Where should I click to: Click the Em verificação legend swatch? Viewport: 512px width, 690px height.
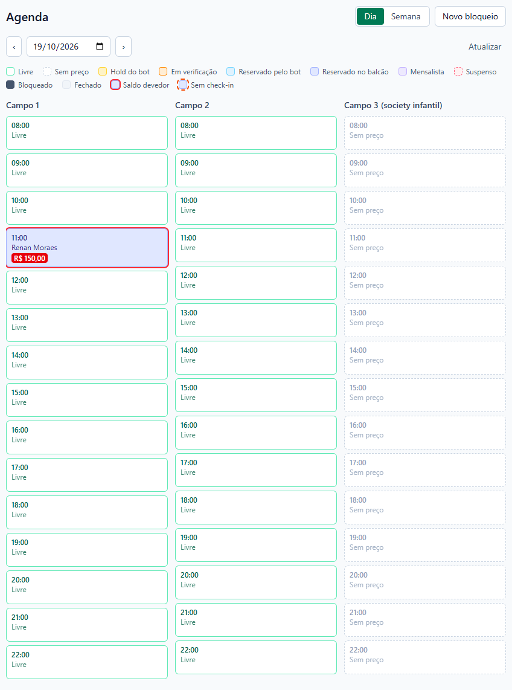point(163,72)
